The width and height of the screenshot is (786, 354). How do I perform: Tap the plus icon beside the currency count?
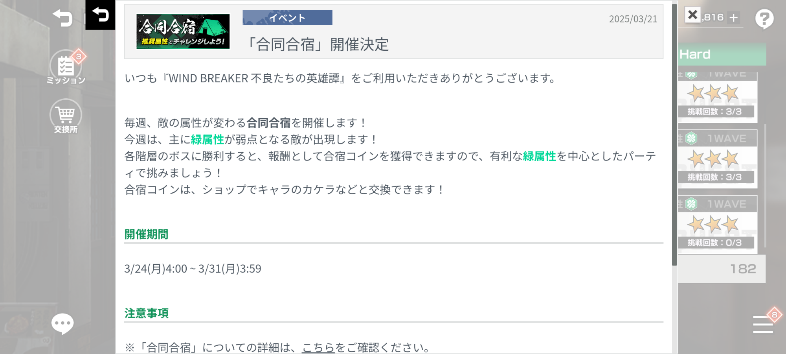tap(733, 18)
